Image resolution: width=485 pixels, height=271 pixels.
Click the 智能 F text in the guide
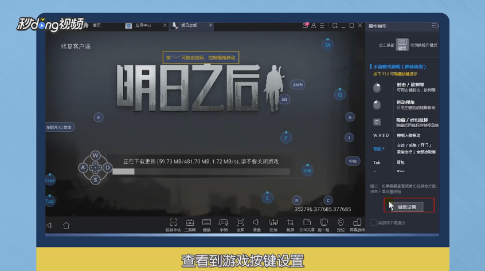378,149
